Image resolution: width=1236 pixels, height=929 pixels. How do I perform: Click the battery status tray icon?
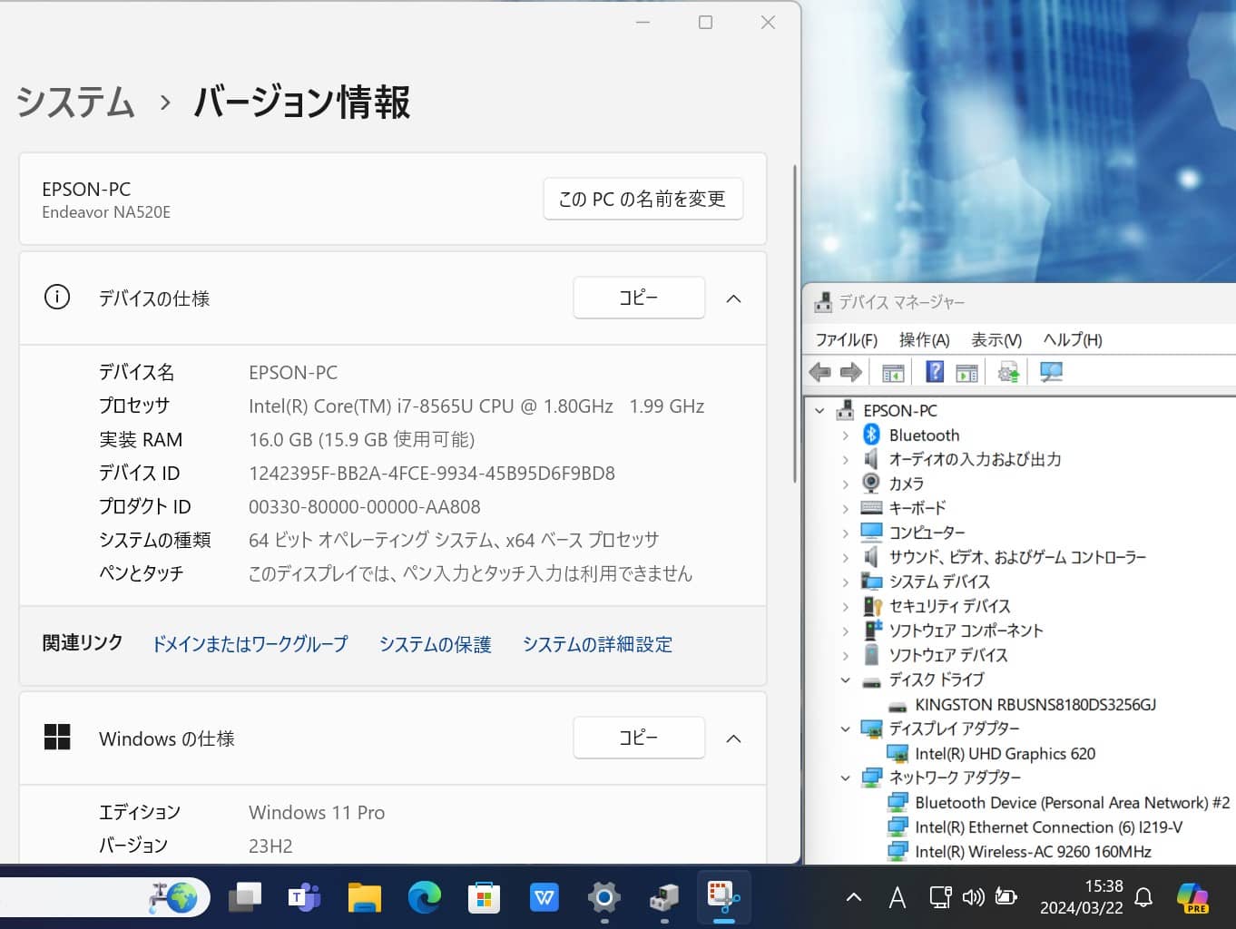(x=1005, y=897)
